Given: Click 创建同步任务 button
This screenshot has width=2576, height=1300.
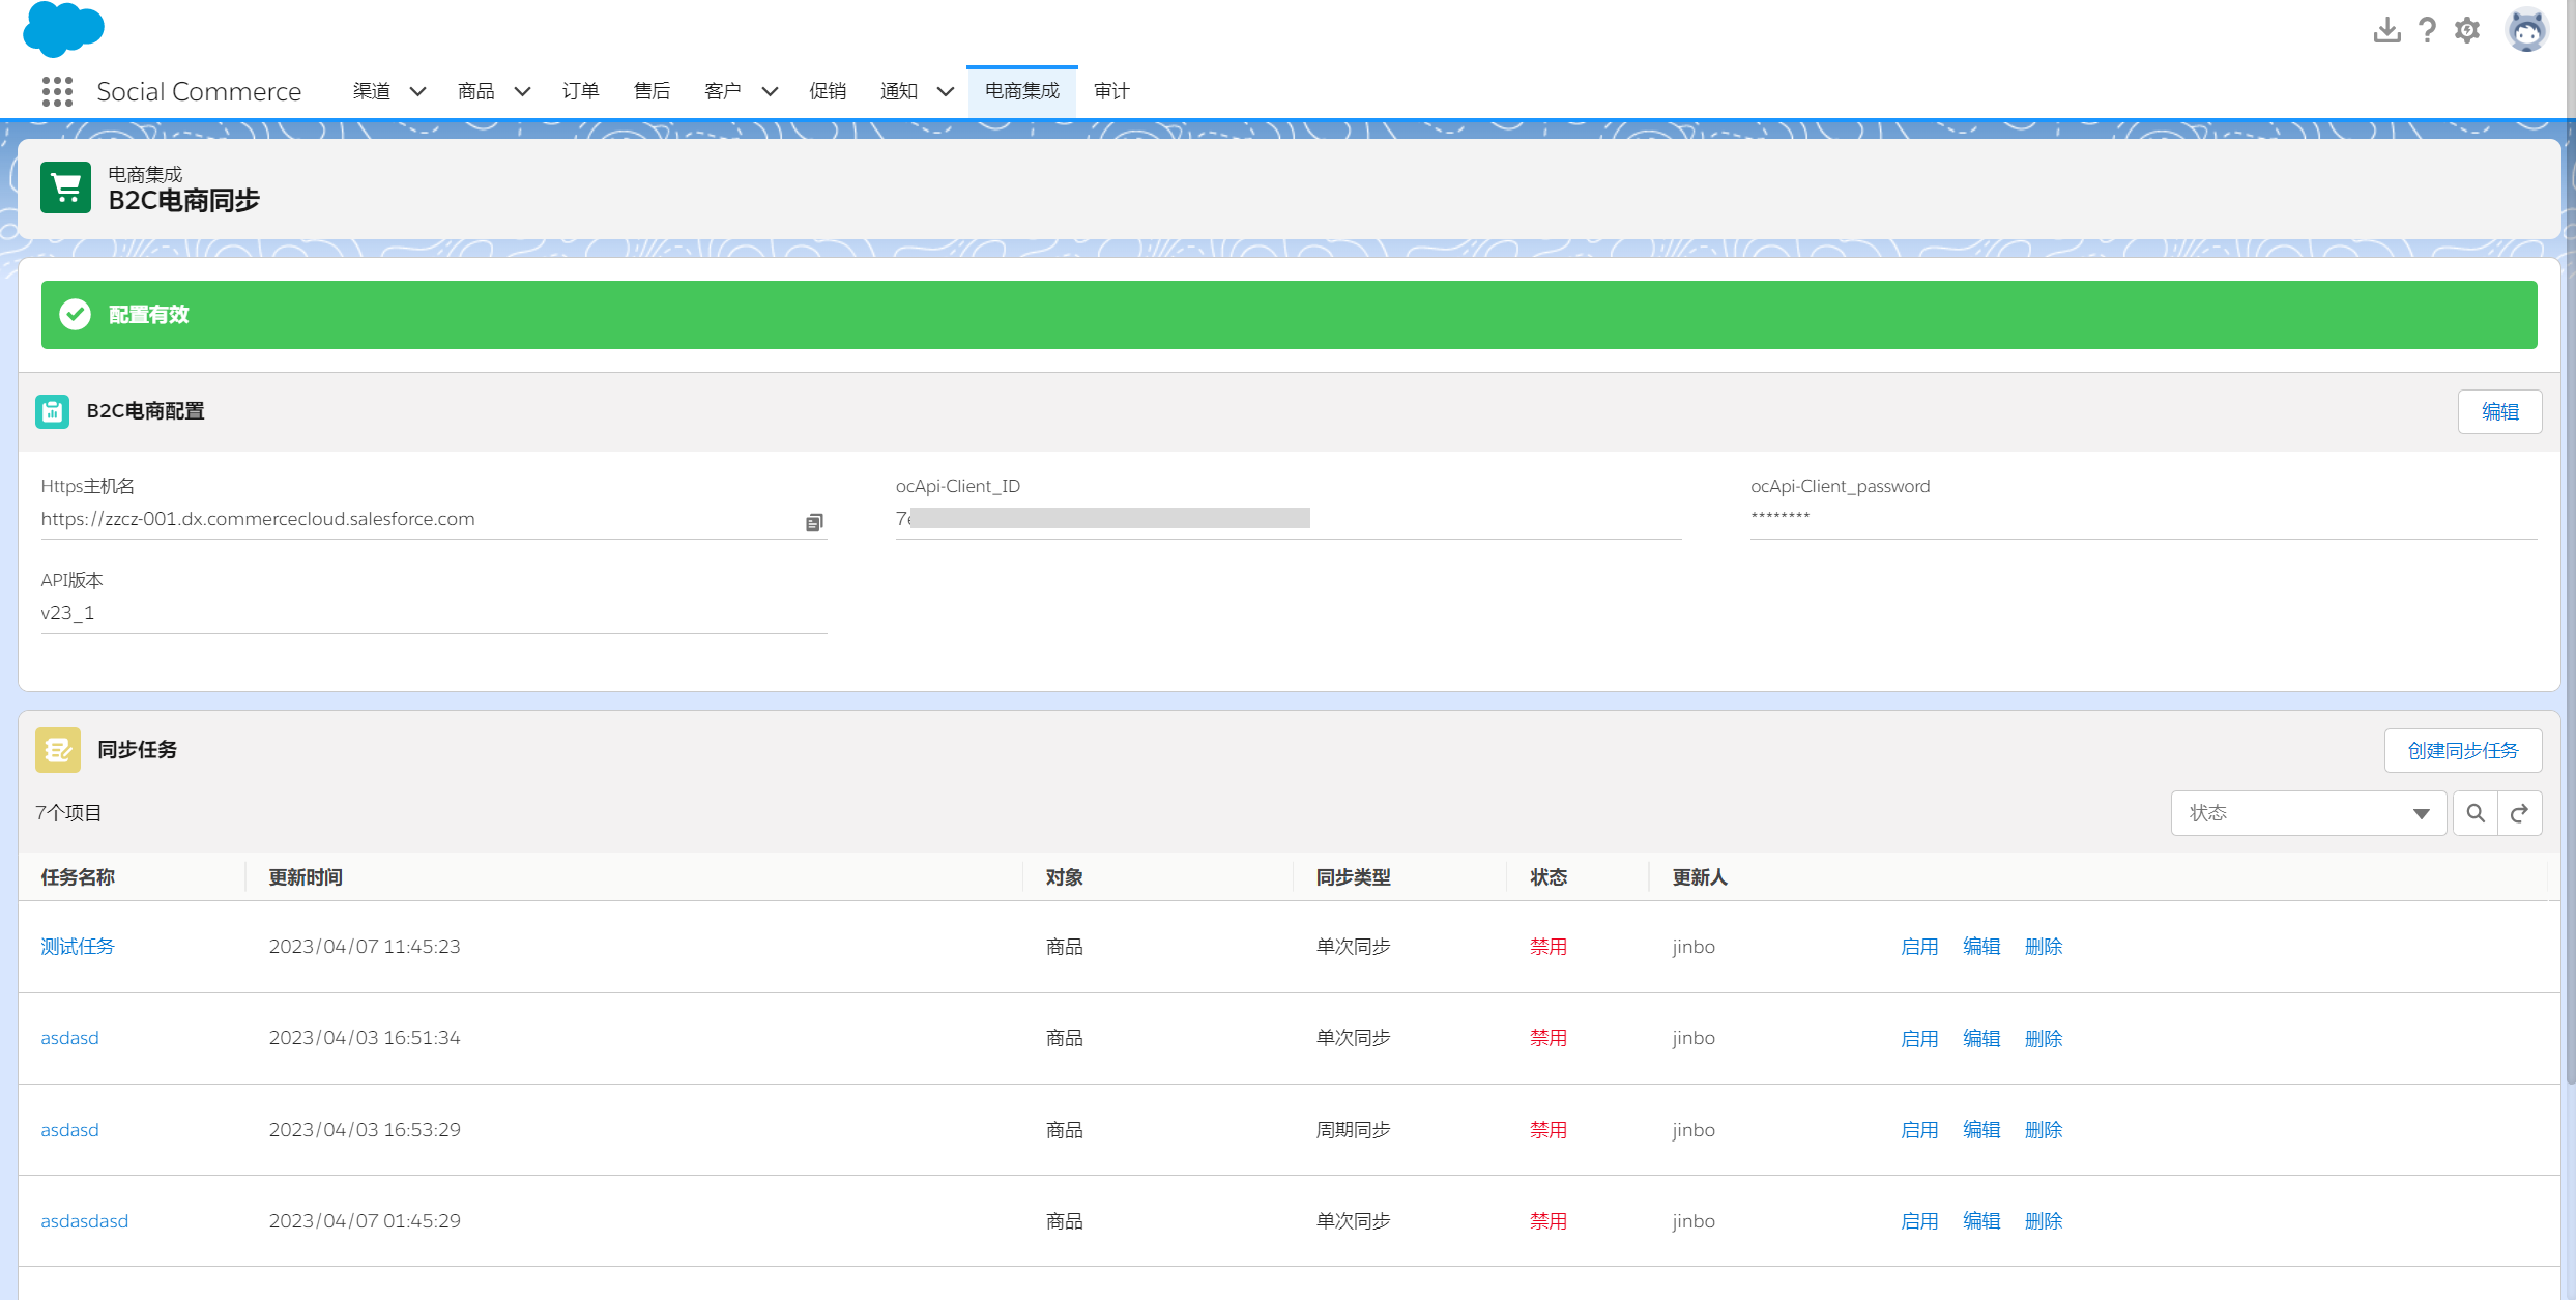Looking at the screenshot, I should click(x=2462, y=750).
